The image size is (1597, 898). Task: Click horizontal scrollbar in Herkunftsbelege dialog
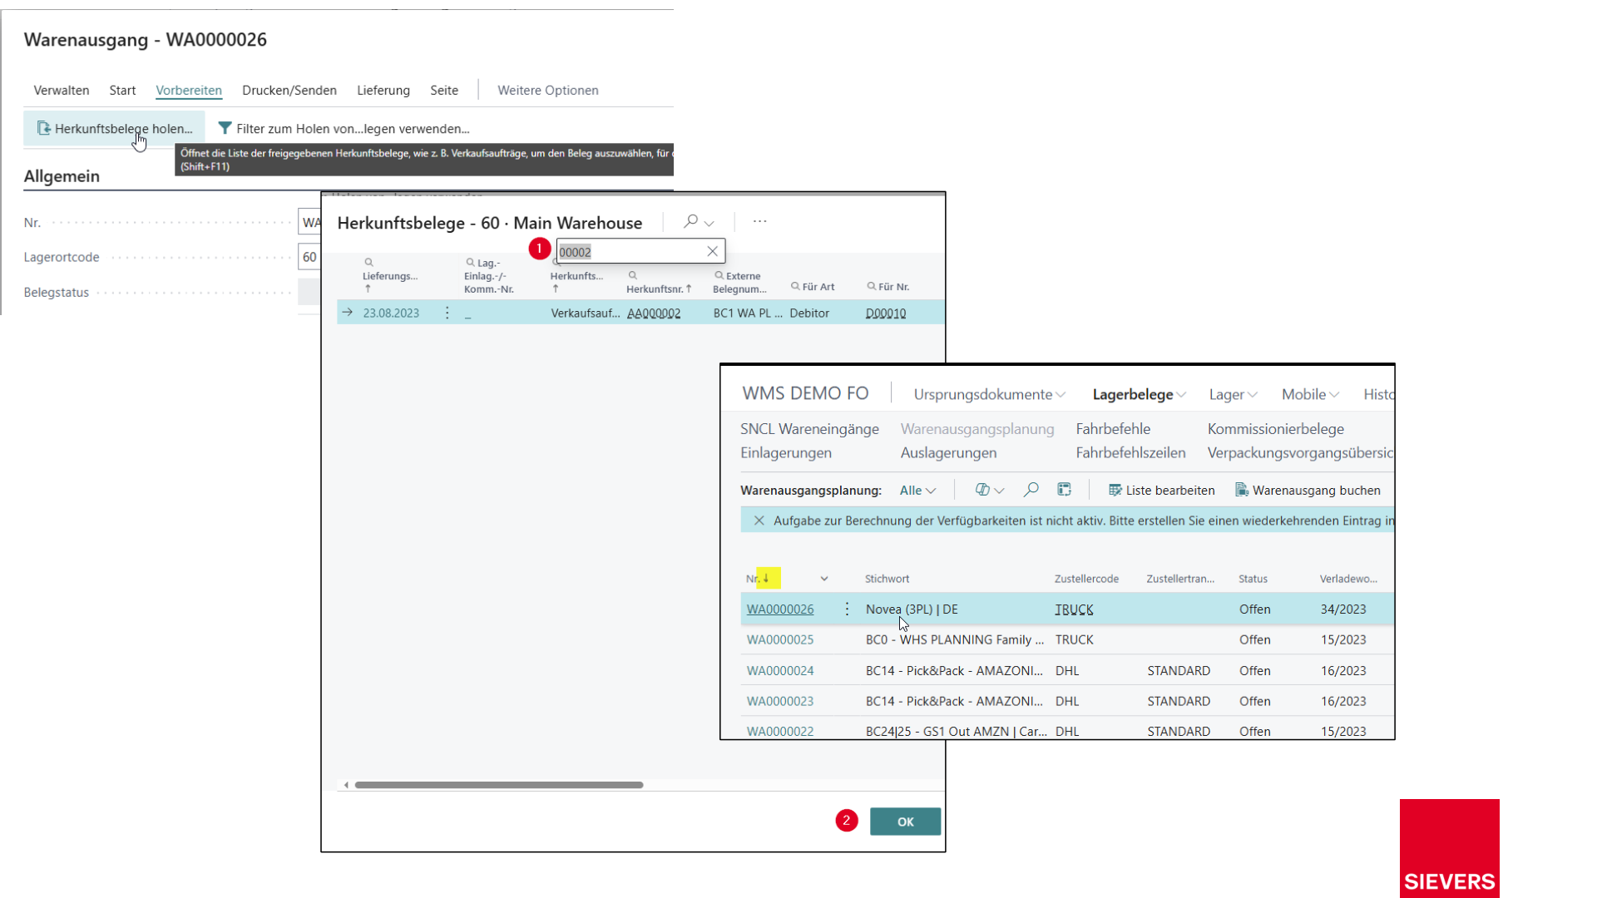tap(499, 785)
